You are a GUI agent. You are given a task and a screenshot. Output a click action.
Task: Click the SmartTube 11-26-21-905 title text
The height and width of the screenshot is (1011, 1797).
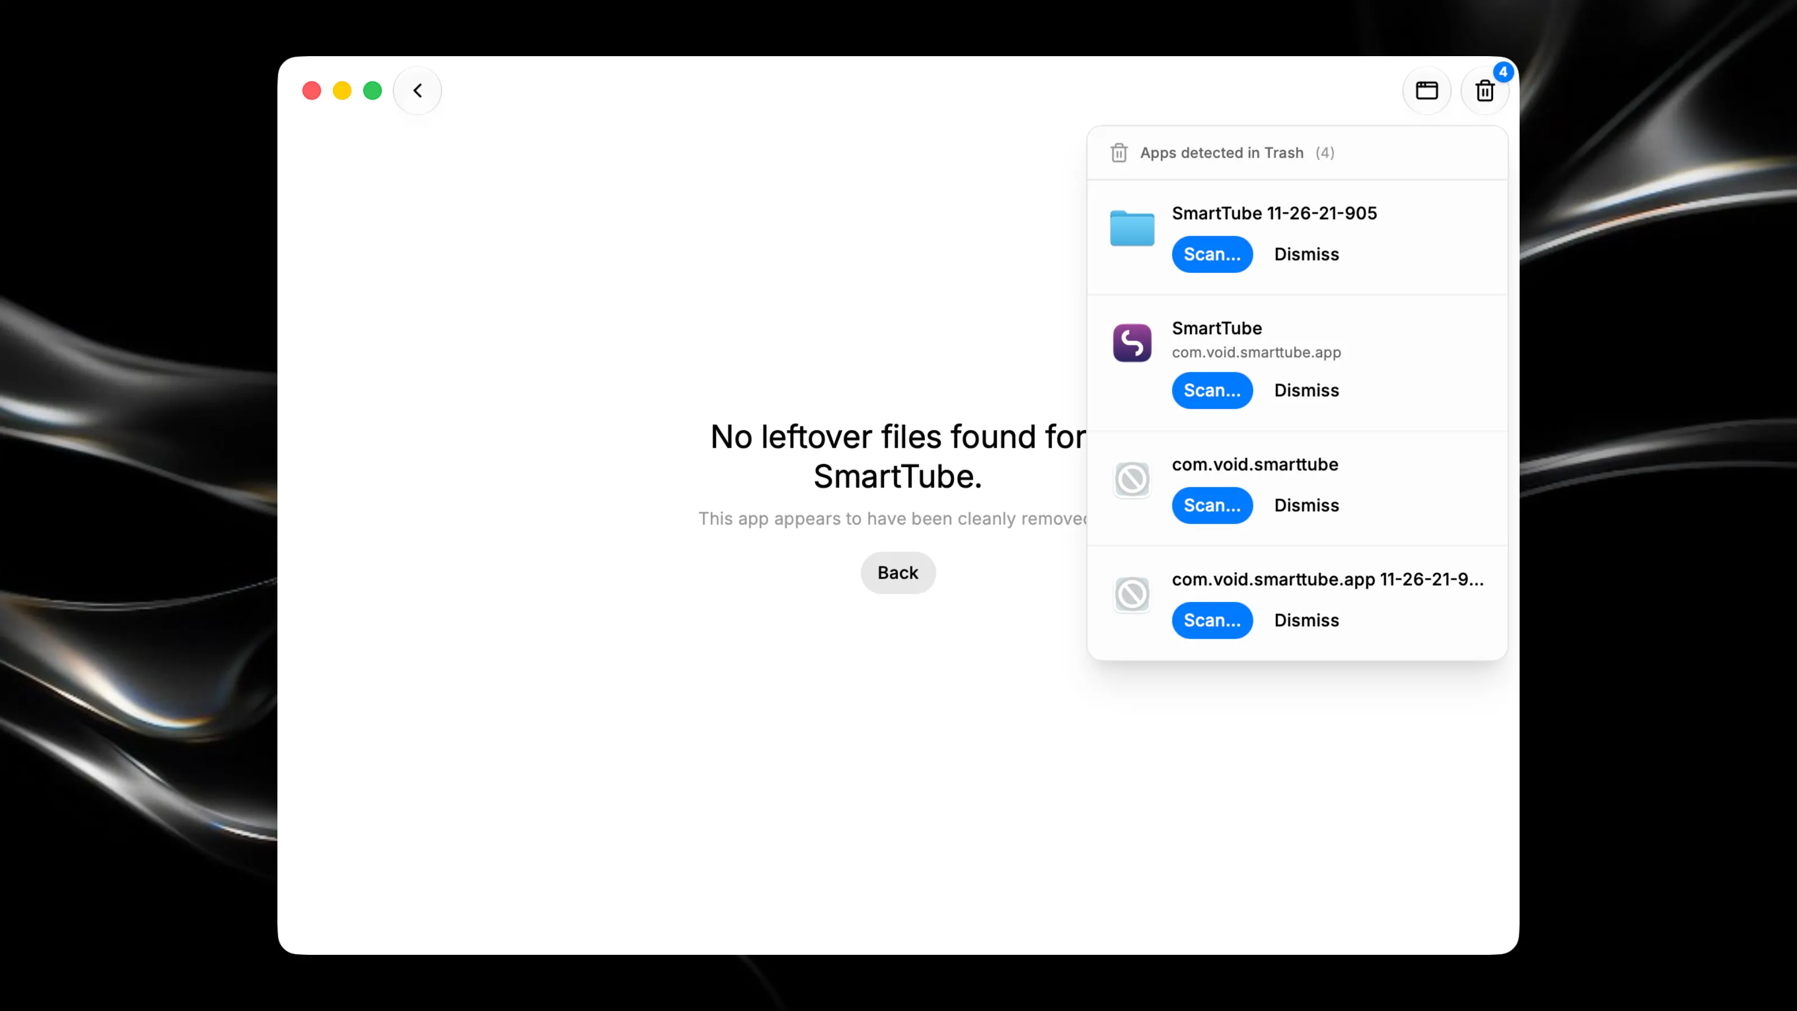[1275, 213]
